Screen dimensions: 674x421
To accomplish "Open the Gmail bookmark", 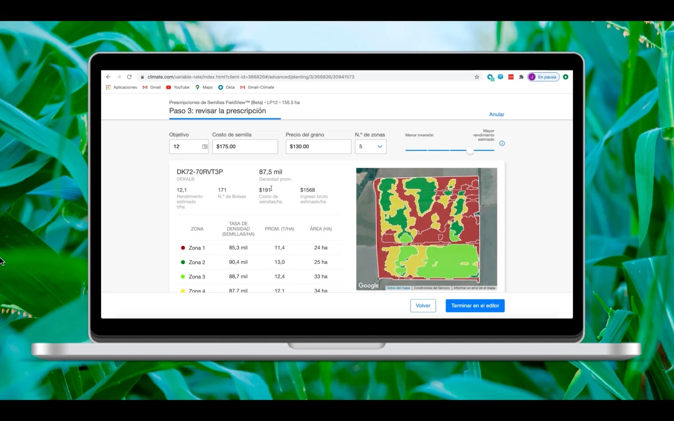I will [151, 87].
